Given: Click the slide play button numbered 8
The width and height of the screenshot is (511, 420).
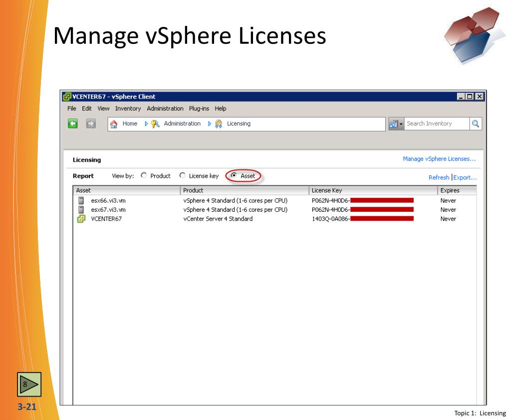Looking at the screenshot, I should [29, 384].
